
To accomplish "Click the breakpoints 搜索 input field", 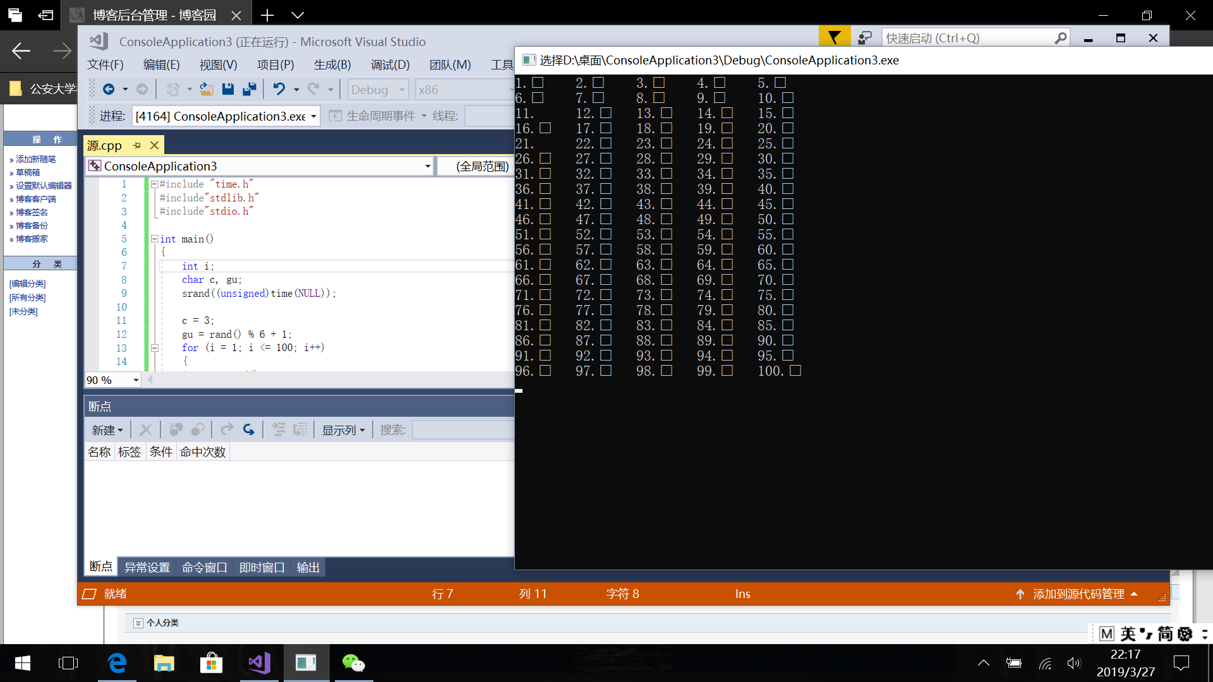I will [462, 430].
